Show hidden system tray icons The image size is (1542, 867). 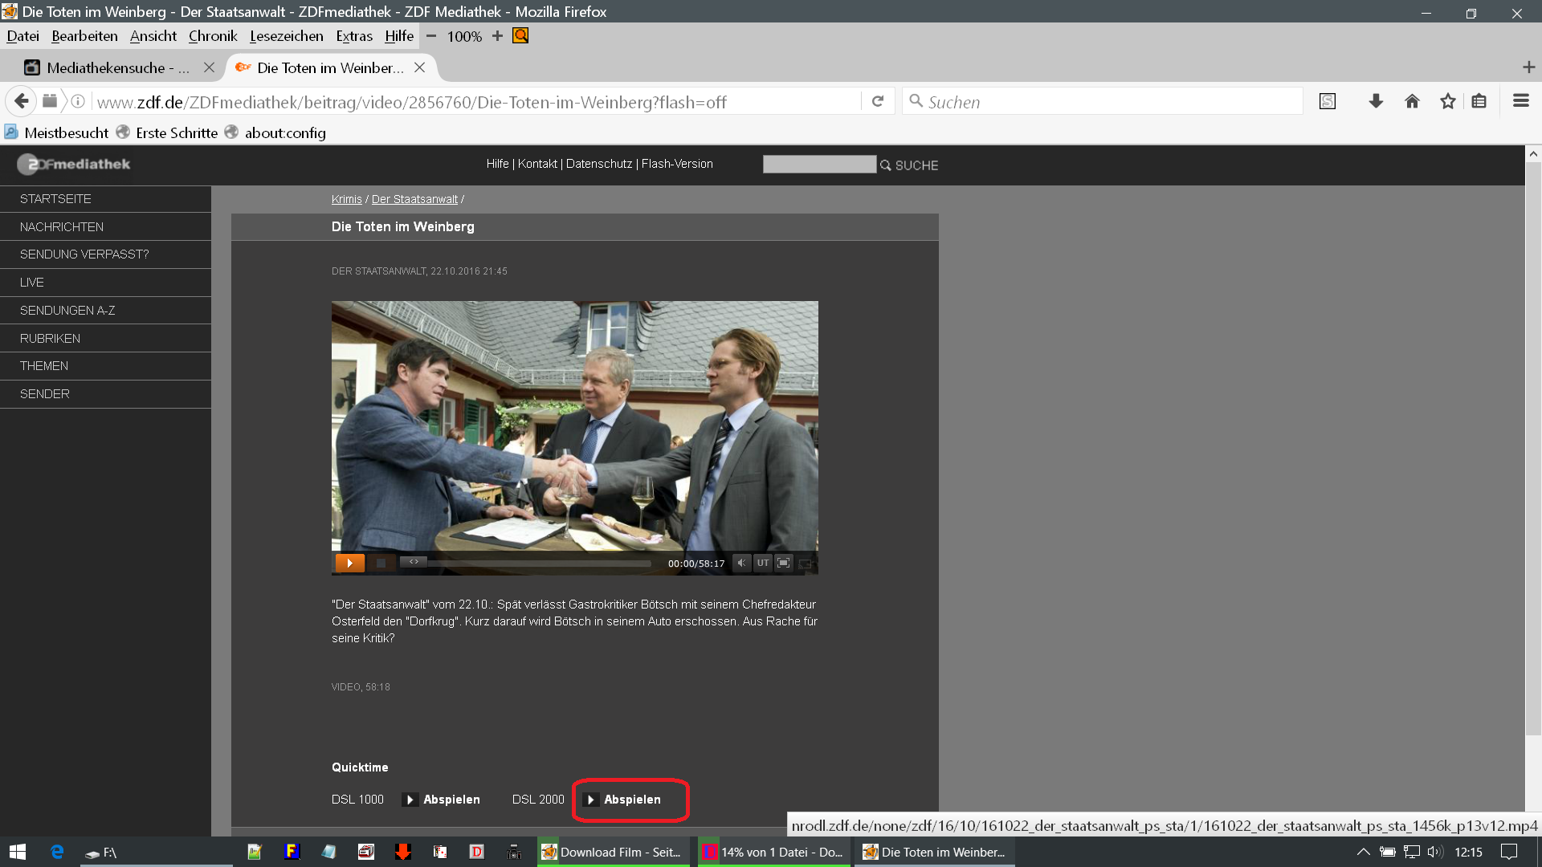pos(1363,852)
